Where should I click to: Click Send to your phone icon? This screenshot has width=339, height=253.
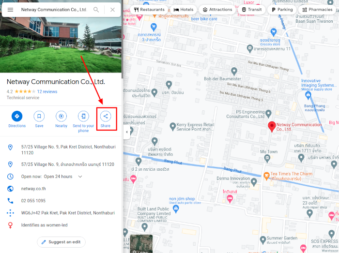83,116
